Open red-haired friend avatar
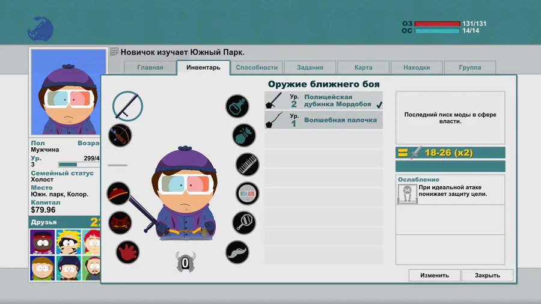The width and height of the screenshot is (541, 304). [91, 242]
